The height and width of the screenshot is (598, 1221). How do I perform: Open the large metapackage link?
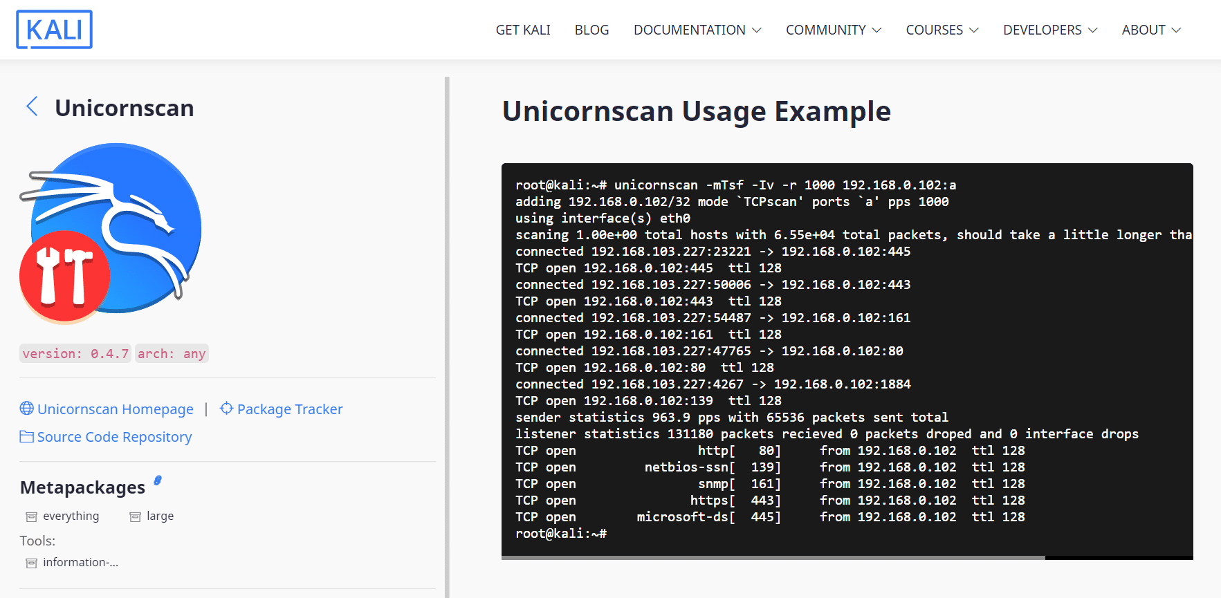pos(160,516)
